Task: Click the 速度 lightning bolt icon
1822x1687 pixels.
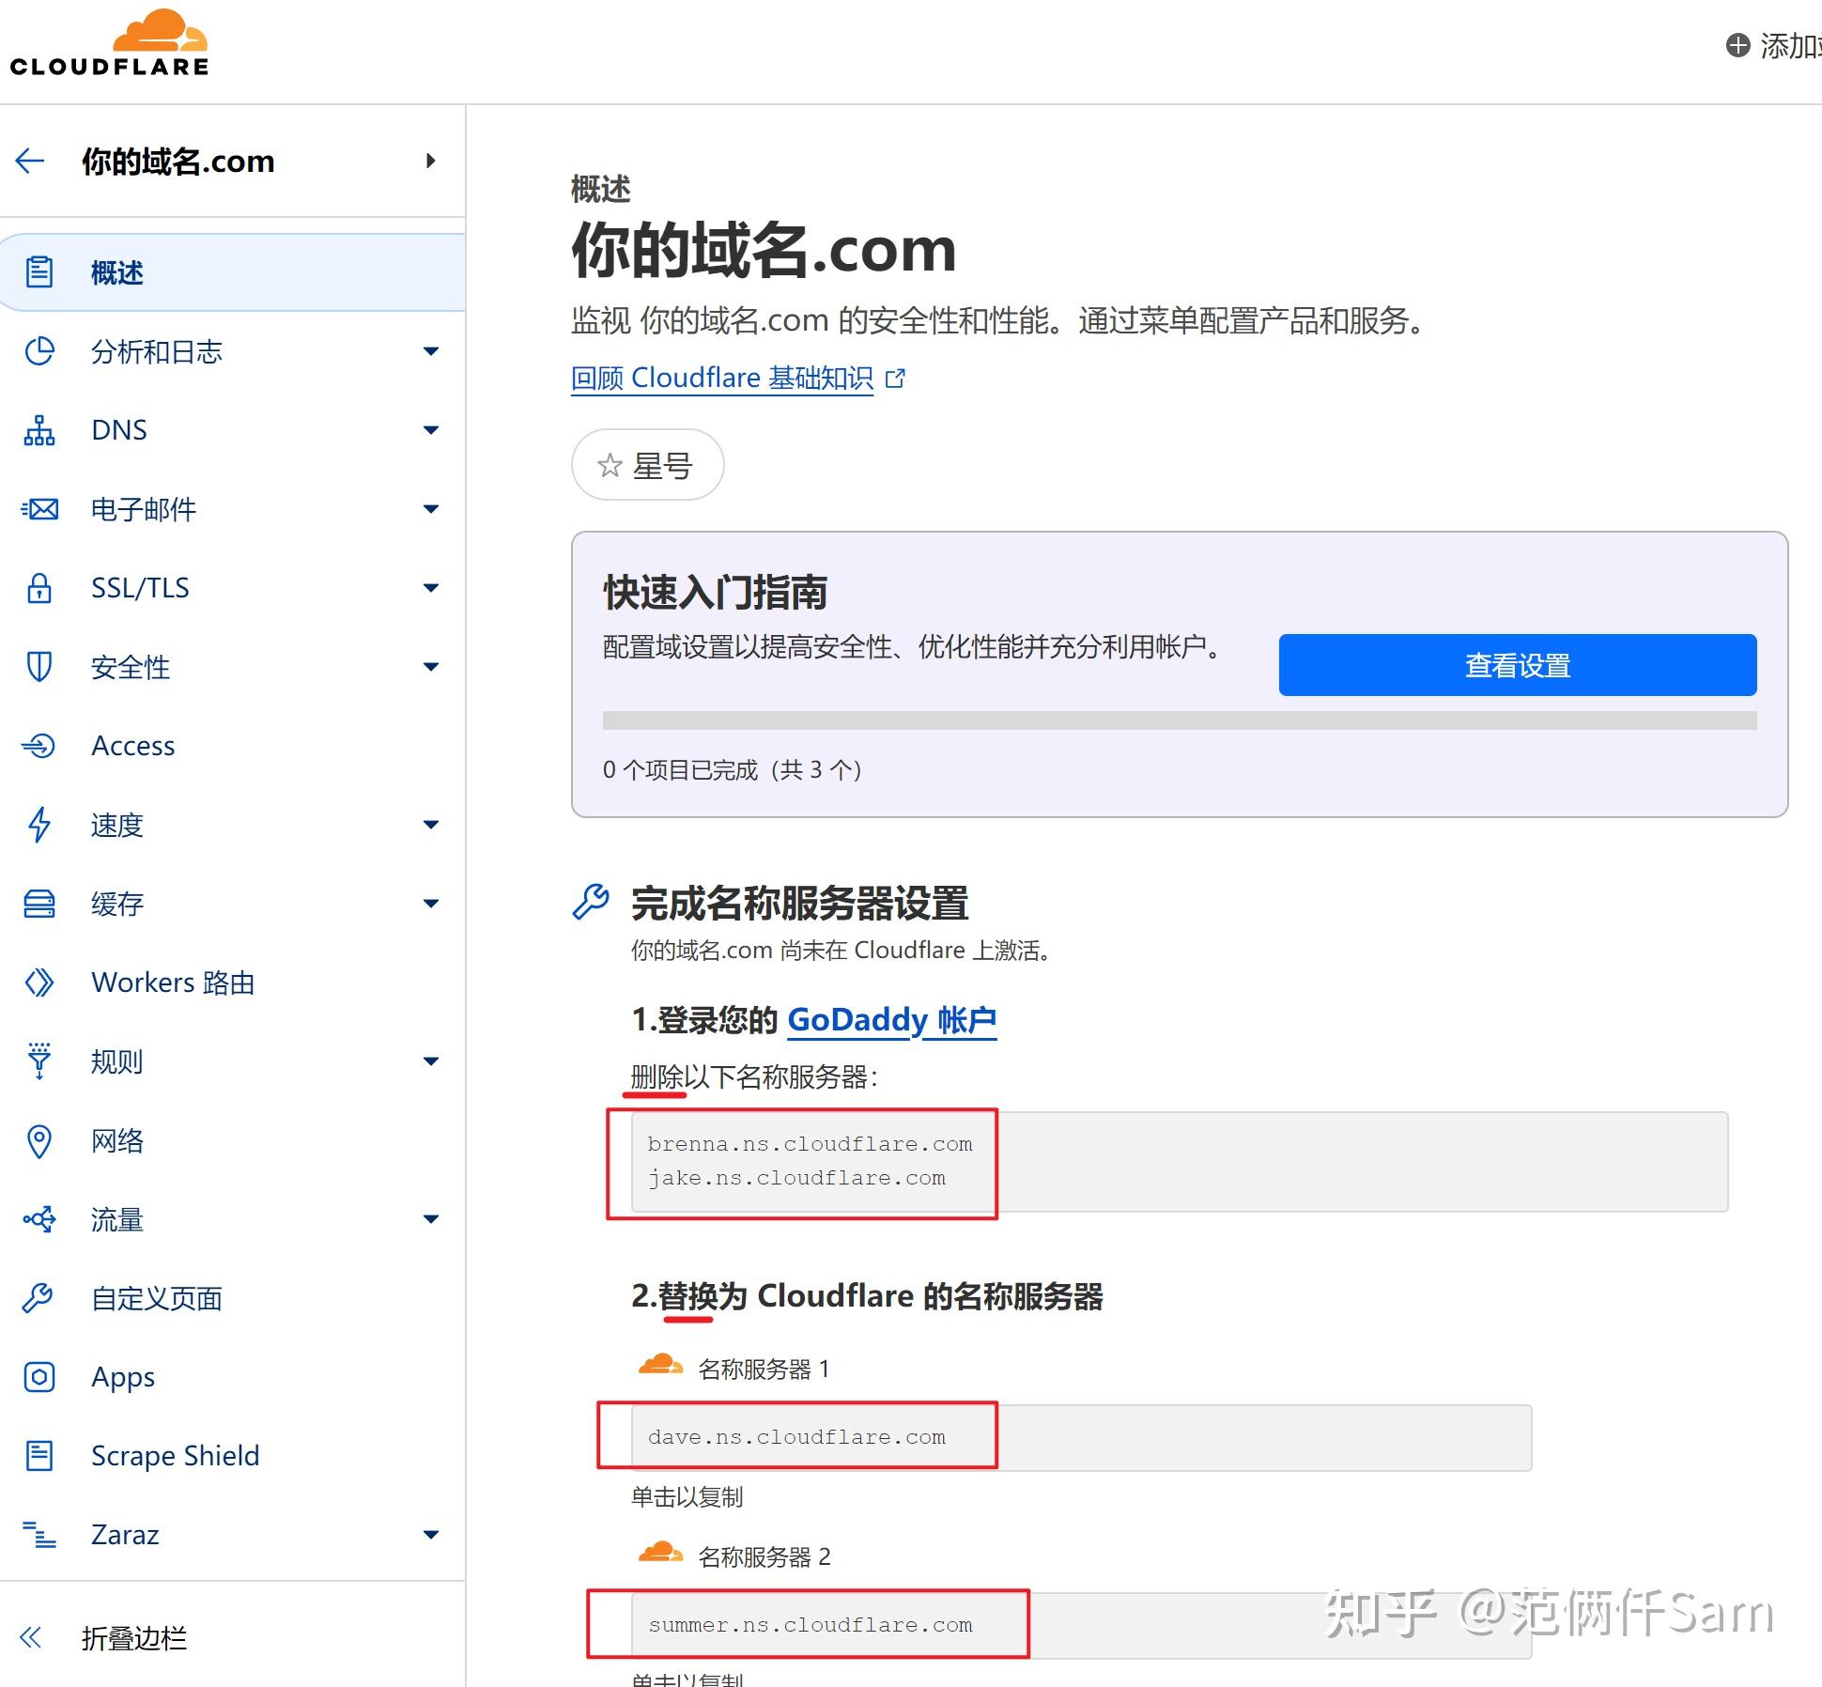Action: (x=39, y=825)
